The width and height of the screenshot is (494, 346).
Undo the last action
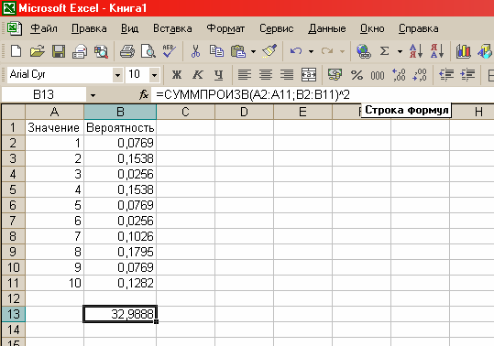pyautogui.click(x=296, y=51)
